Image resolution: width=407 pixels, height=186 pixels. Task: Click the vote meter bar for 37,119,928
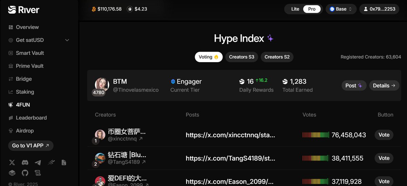[316, 182]
